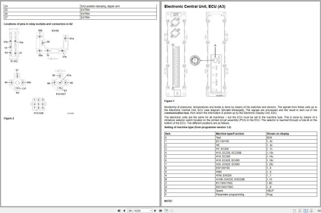
Task: Click the 'EC130/150' table cell
Action: (241, 141)
